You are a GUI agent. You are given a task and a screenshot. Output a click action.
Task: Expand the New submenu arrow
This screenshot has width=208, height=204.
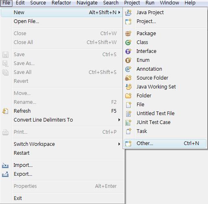(x=119, y=13)
